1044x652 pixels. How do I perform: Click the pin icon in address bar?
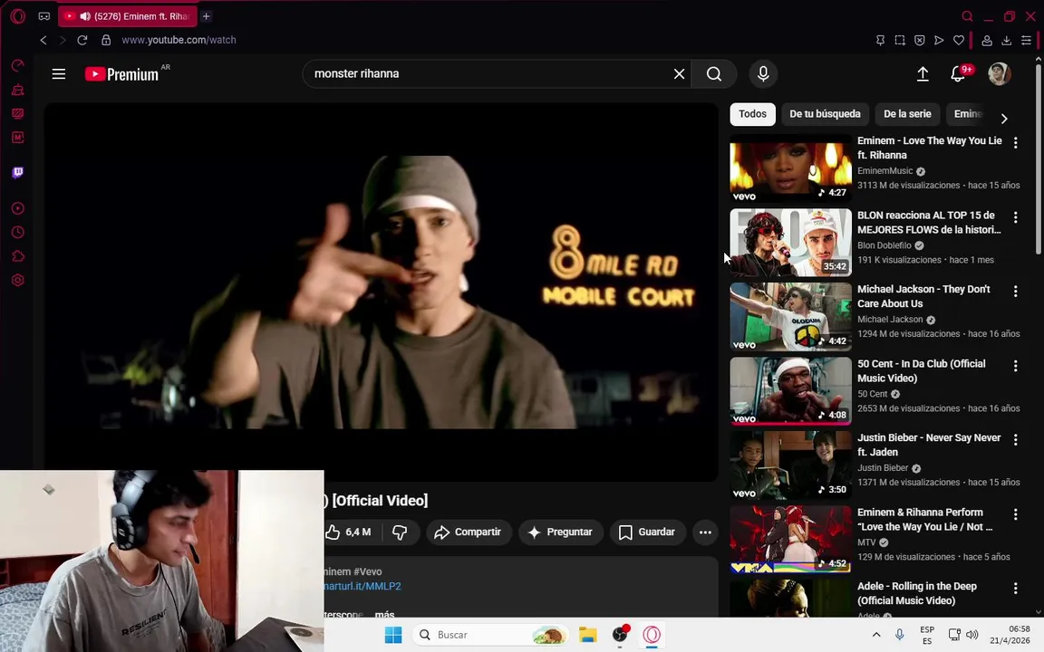880,40
